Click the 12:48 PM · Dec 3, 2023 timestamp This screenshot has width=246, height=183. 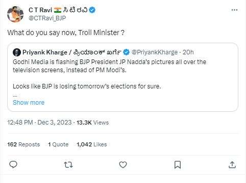[39, 123]
